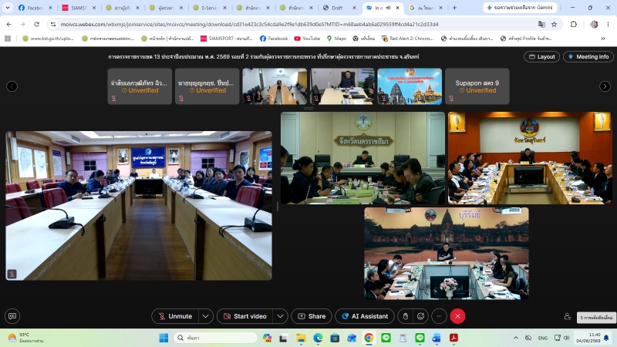This screenshot has height=347, width=617.
Task: Click the translate page icon
Action: 542,25
